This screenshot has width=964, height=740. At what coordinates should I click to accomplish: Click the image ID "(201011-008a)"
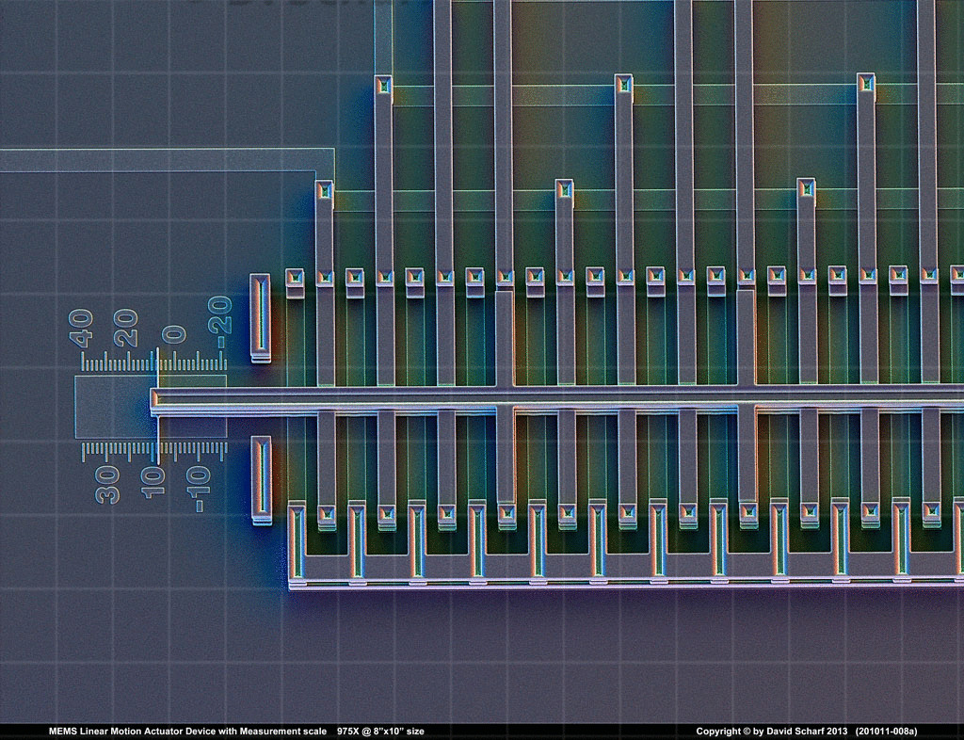(887, 732)
